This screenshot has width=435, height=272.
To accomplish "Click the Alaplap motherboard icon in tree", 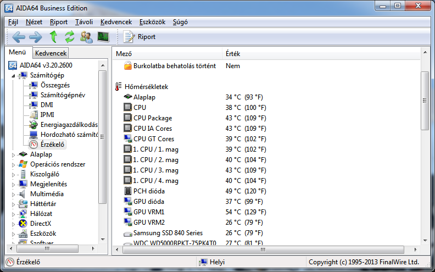I will coord(23,154).
